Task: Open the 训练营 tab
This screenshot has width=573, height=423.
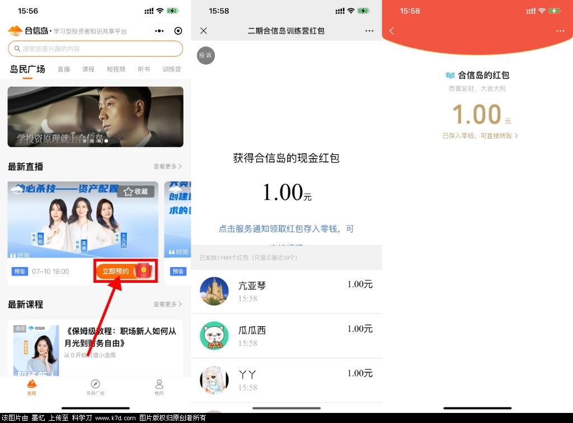Action: click(172, 69)
